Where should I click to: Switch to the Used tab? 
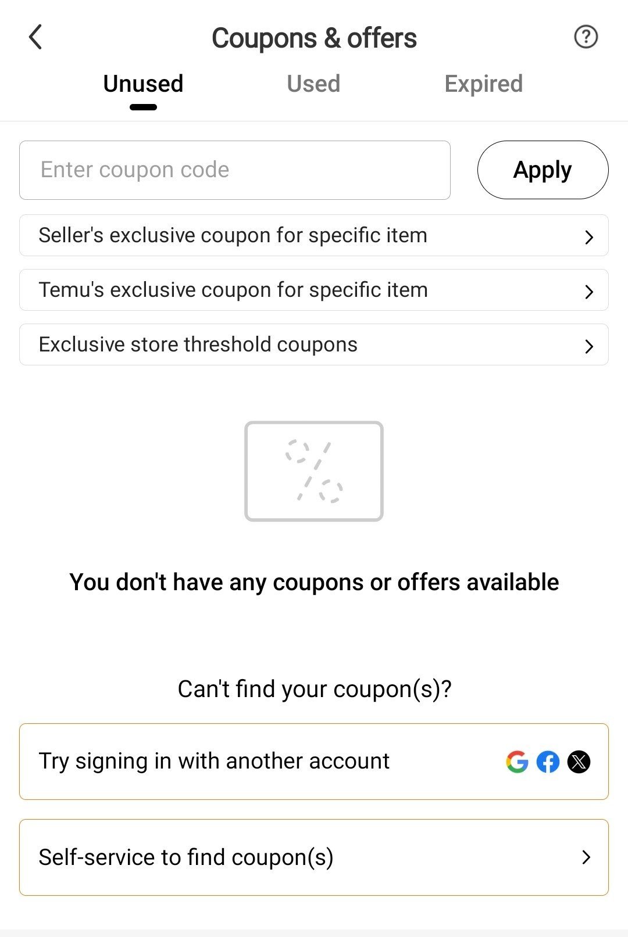[x=313, y=84]
